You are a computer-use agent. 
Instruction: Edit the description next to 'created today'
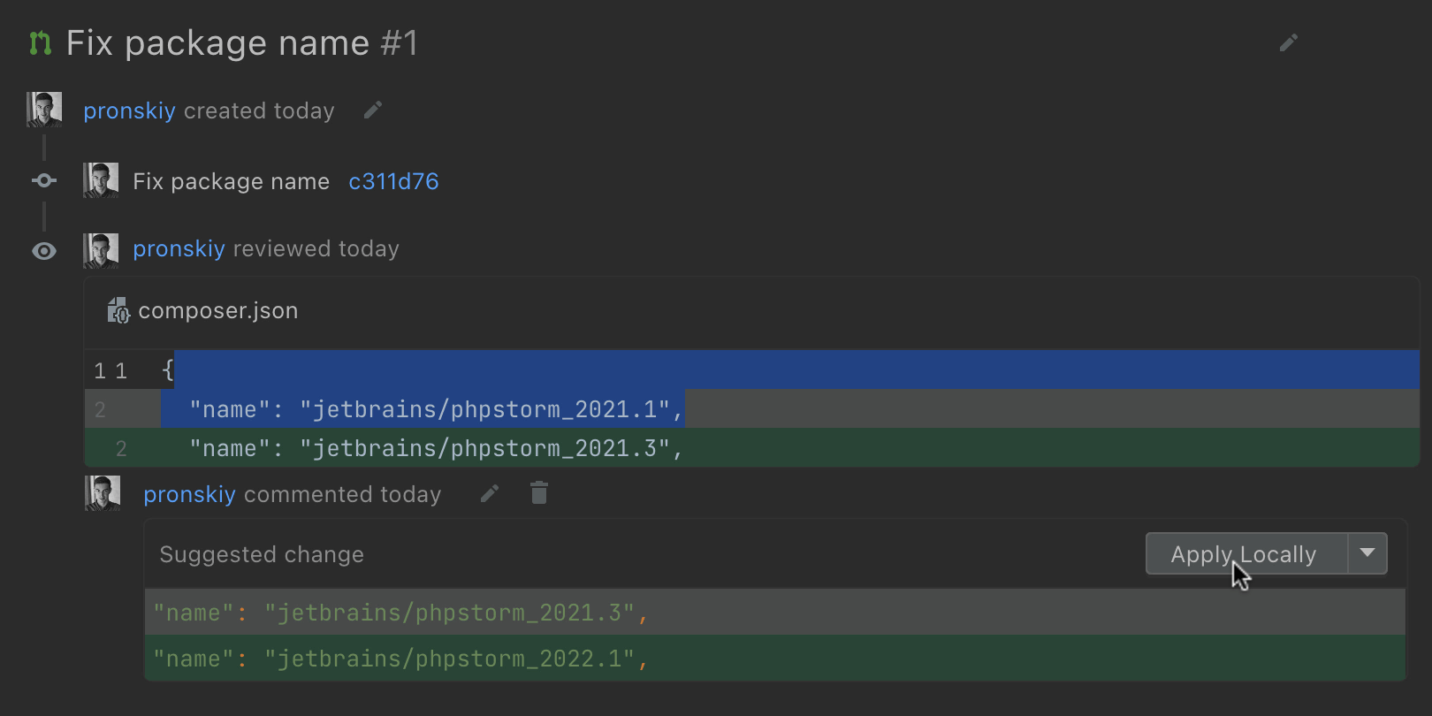click(x=373, y=110)
